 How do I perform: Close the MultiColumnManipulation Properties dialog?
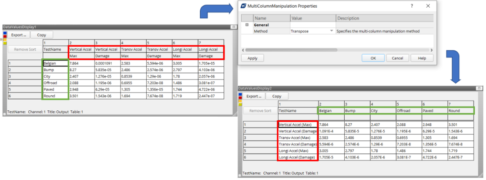click(x=428, y=6)
